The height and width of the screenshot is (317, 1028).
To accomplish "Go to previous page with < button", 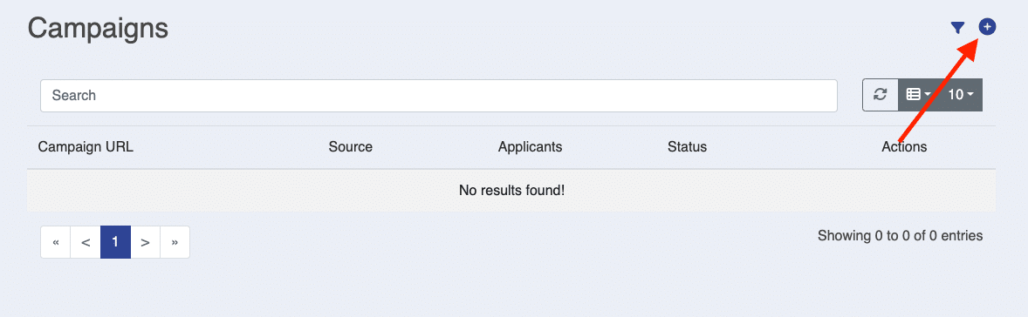I will coord(86,242).
